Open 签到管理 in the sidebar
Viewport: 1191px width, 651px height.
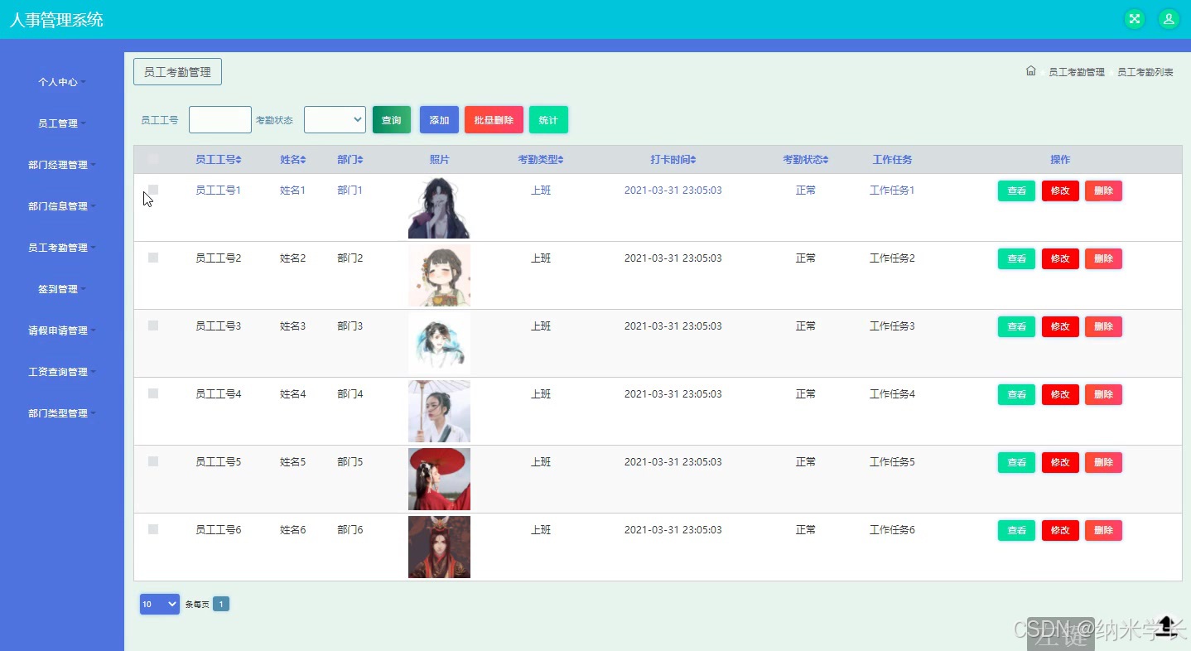tap(60, 288)
